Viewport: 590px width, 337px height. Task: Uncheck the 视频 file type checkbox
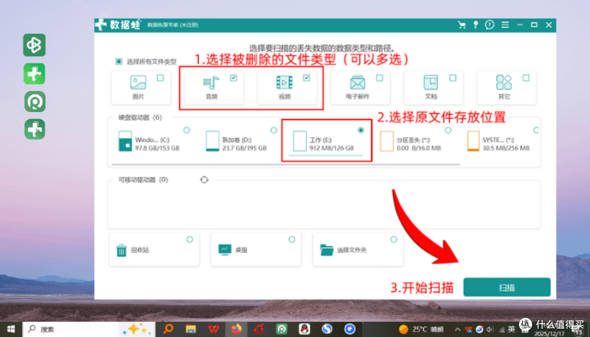pos(306,78)
